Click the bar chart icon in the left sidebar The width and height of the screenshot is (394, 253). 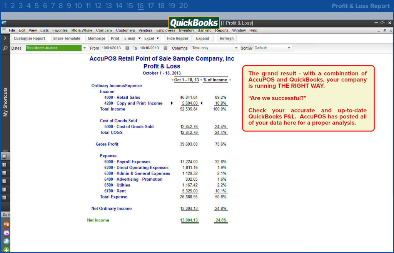5,190
